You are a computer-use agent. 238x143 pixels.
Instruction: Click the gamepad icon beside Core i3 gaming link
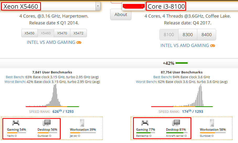[213, 46]
